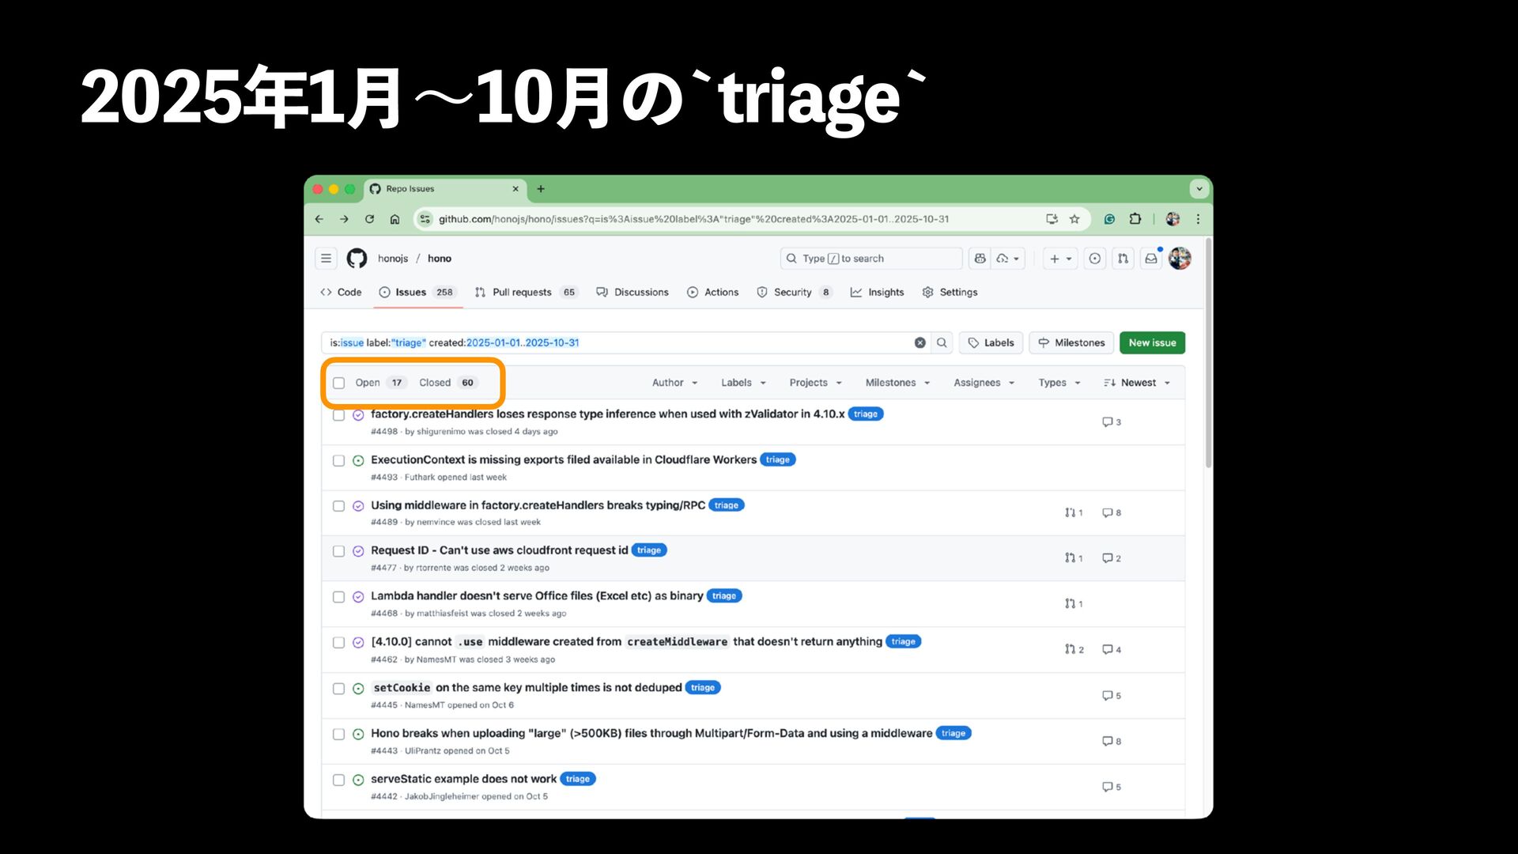
Task: Check the select-all issues checkbox
Action: 338,383
